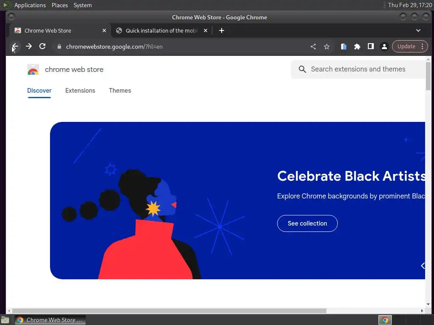Open Chrome three-dot menu
The width and height of the screenshot is (434, 325).
tap(423, 47)
